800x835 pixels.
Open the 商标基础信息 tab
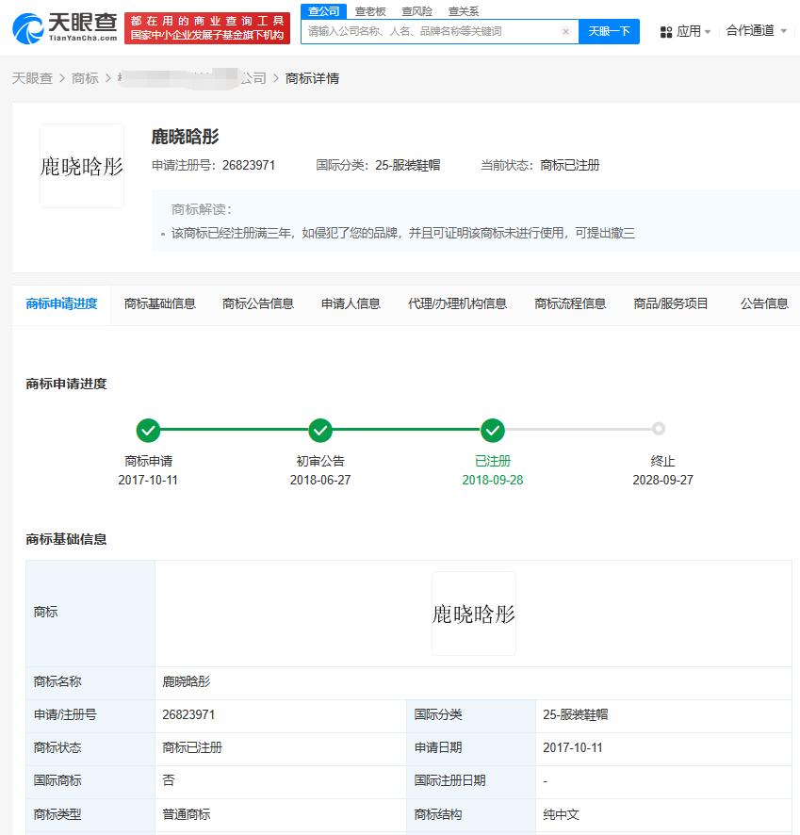coord(160,303)
